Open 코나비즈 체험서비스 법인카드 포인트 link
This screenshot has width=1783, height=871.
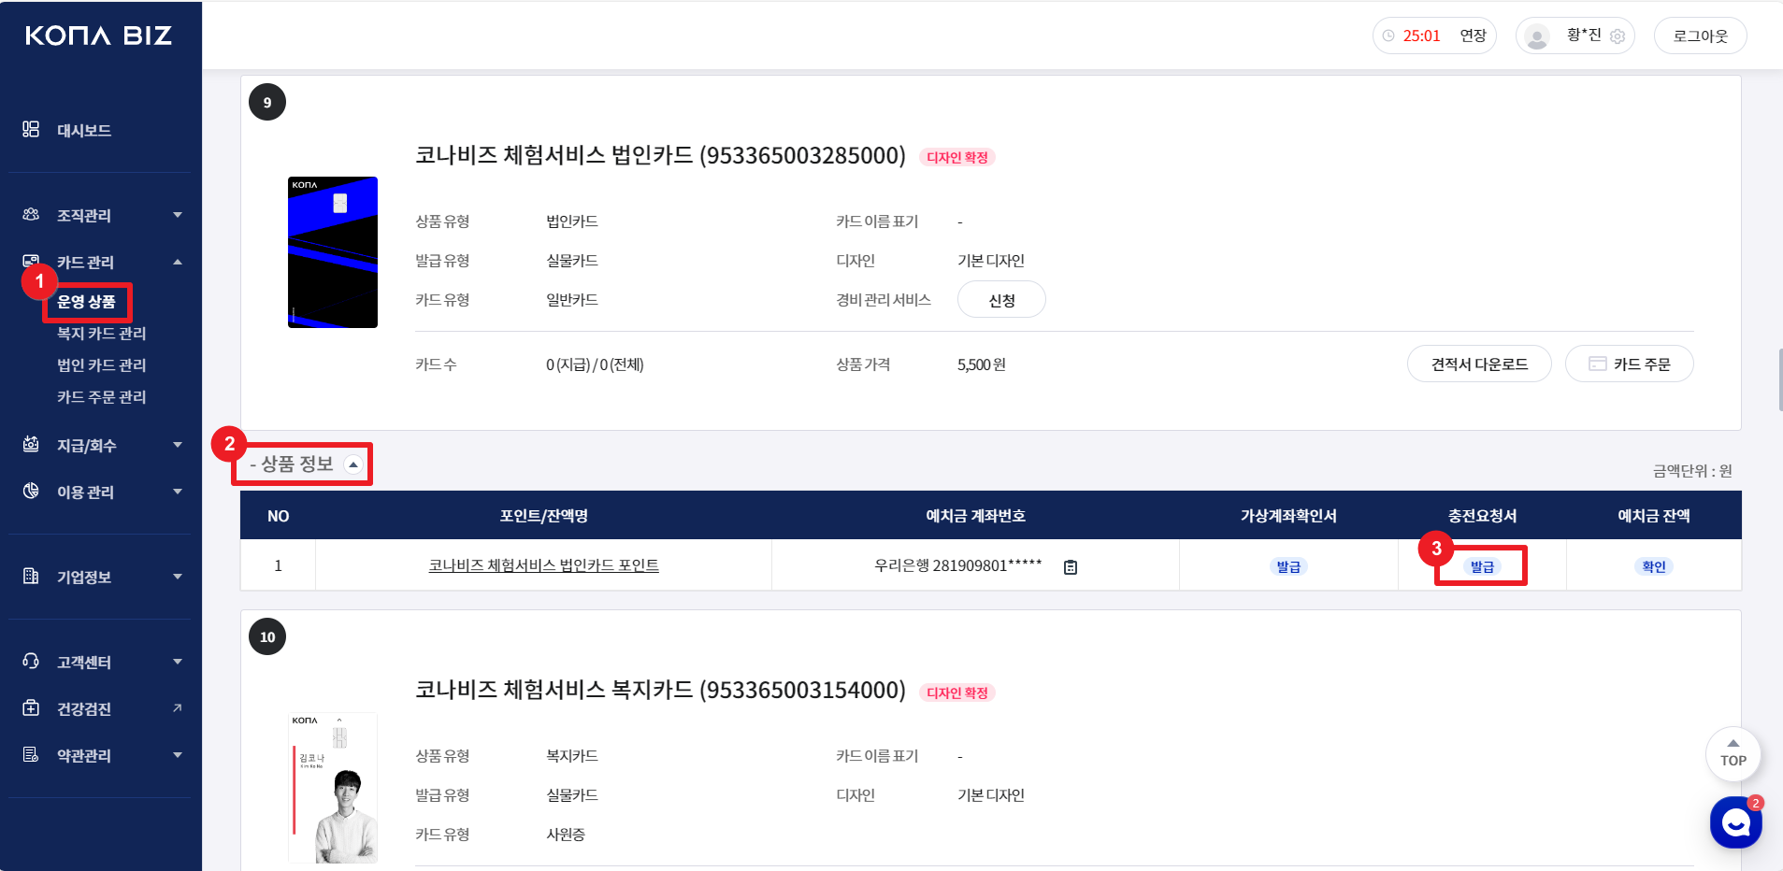coord(543,565)
